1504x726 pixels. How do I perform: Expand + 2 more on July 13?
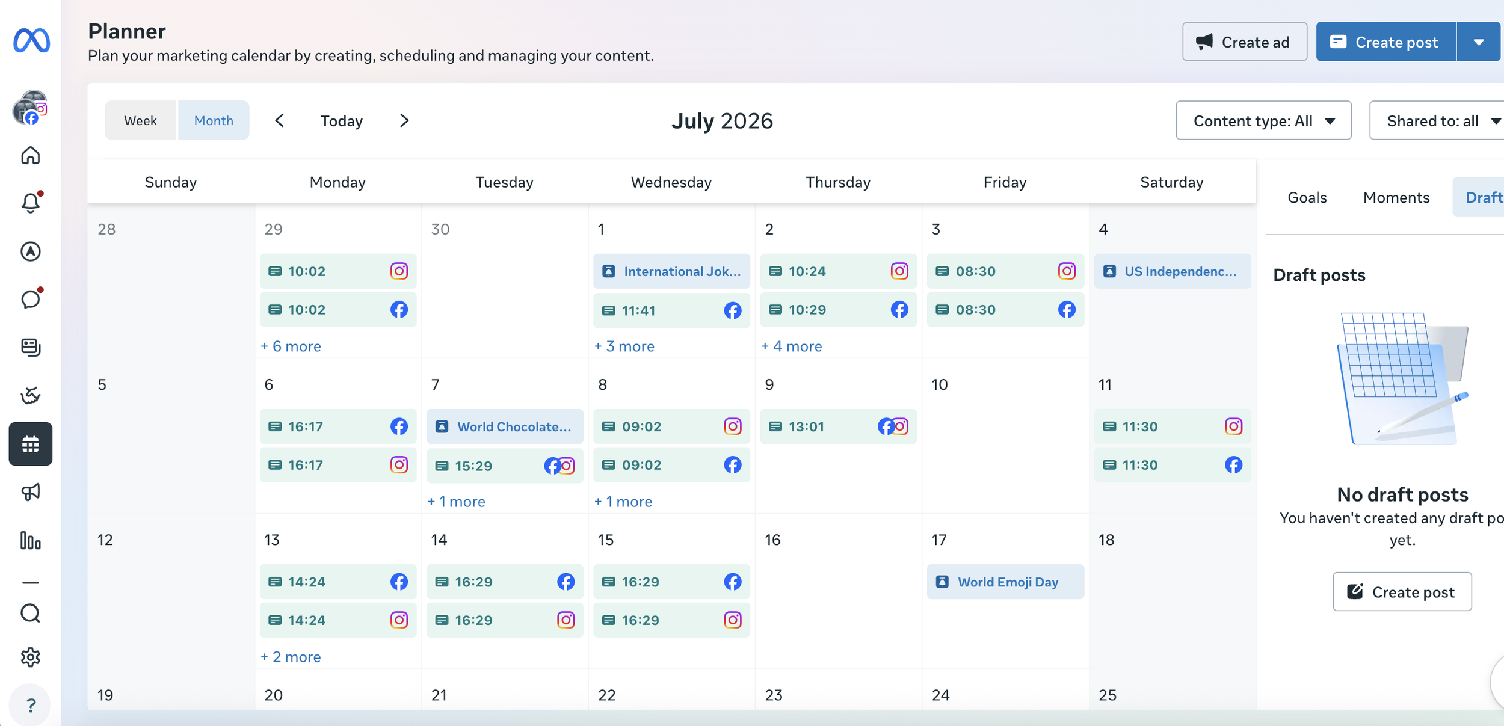[291, 656]
